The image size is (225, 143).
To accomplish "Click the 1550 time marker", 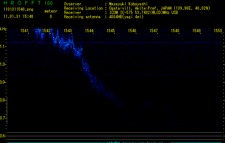I will click(218, 30).
